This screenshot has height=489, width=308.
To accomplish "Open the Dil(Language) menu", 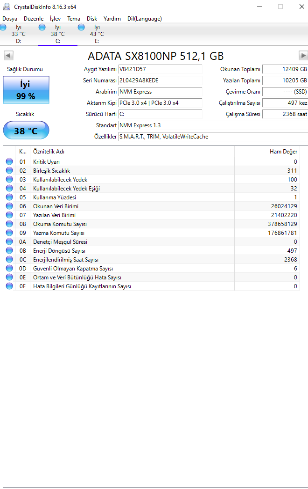I will pos(145,19).
